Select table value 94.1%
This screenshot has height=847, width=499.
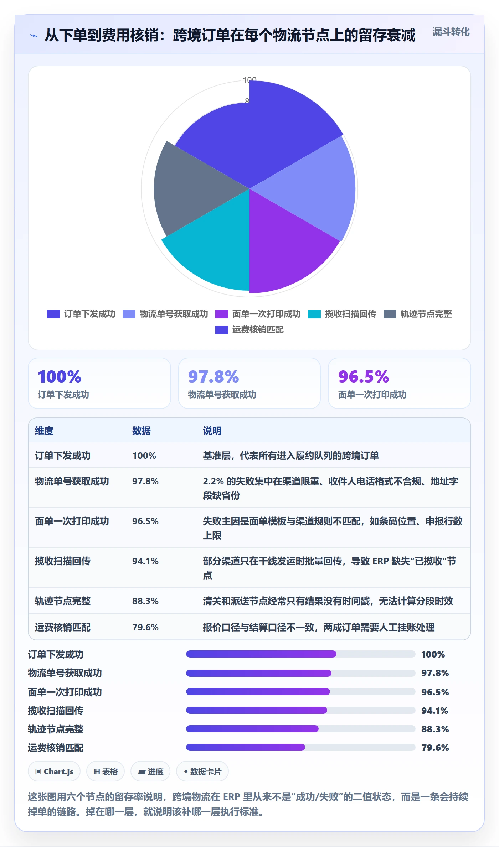pos(145,561)
